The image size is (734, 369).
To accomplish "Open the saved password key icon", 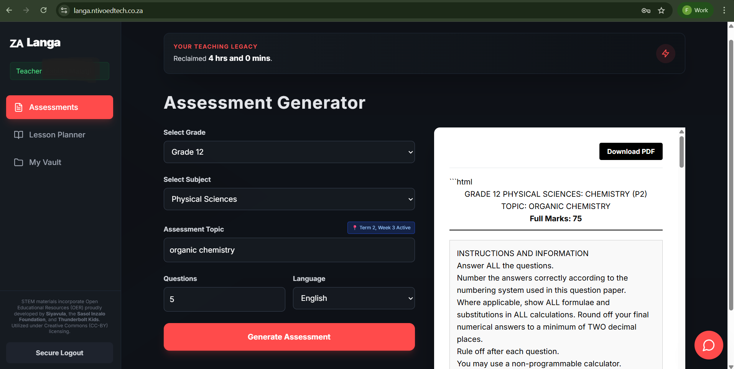I will click(646, 10).
